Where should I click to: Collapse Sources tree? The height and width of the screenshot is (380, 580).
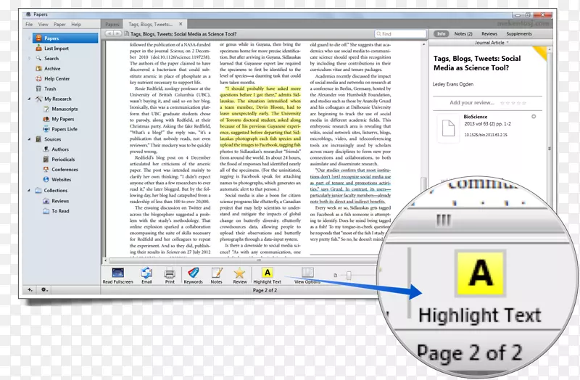tap(29, 139)
